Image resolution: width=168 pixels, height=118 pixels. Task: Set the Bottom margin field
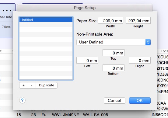click(x=114, y=68)
